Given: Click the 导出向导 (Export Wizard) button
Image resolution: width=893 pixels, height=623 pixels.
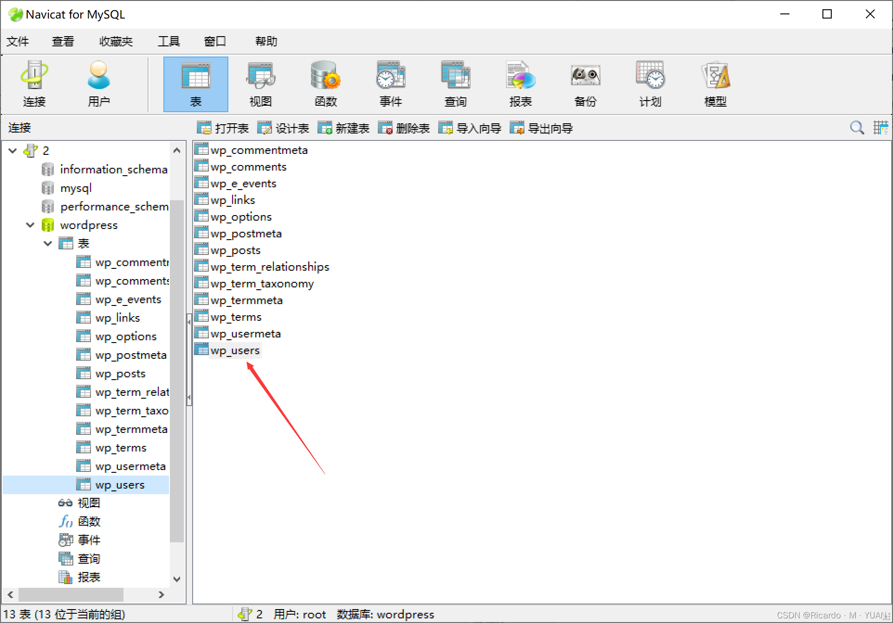Looking at the screenshot, I should (x=541, y=128).
